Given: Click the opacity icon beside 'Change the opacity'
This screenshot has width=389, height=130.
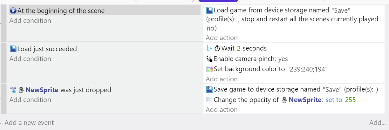Looking at the screenshot, I should click(209, 100).
